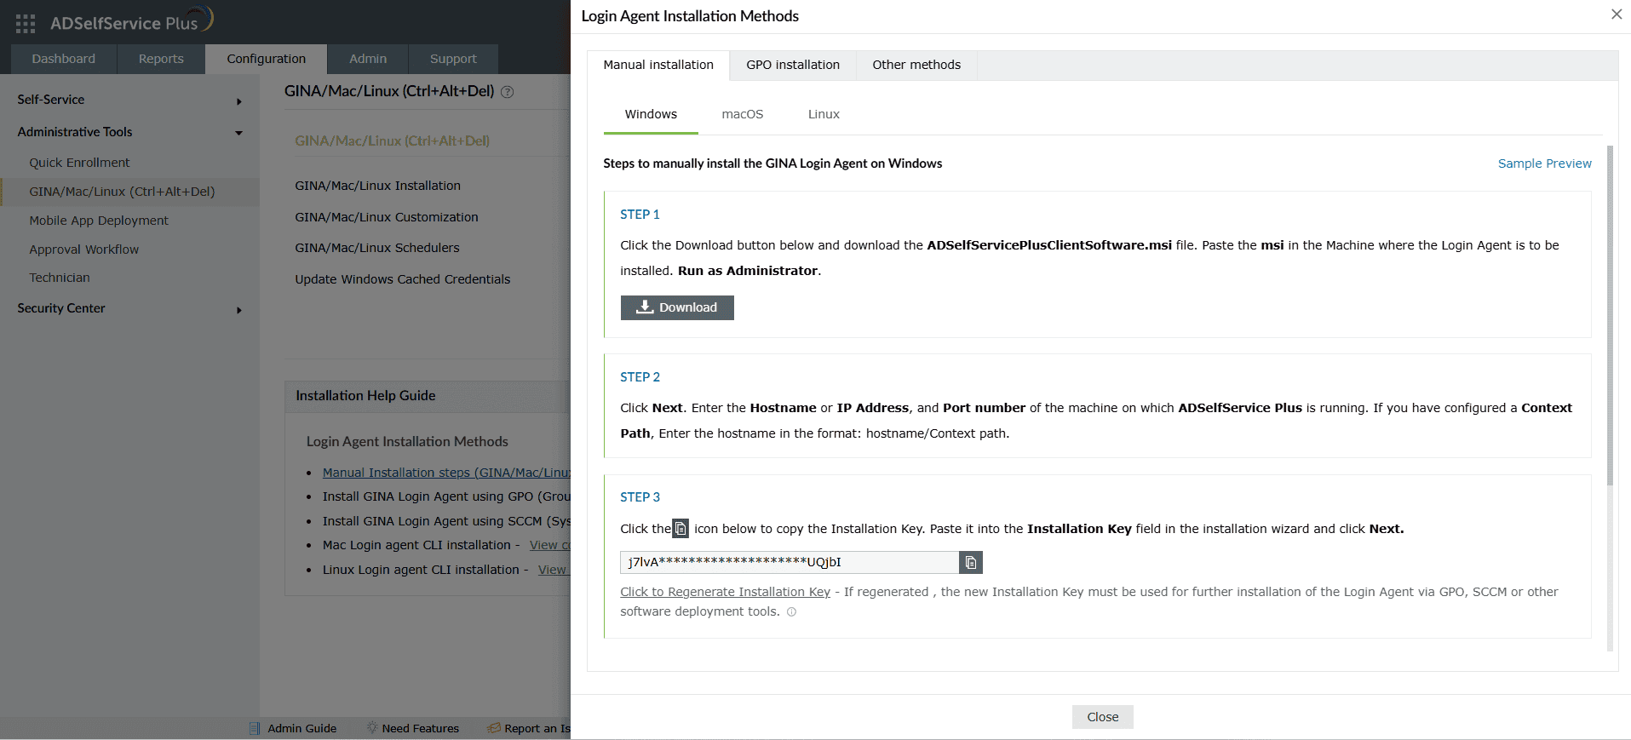Switch to the GPO installation tab
Viewport: 1631px width, 740px height.
[793, 65]
